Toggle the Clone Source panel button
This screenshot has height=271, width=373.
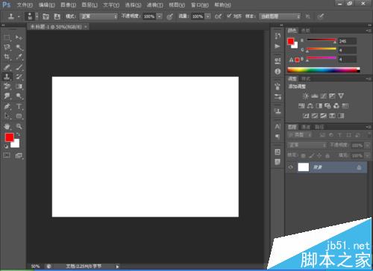[57, 16]
